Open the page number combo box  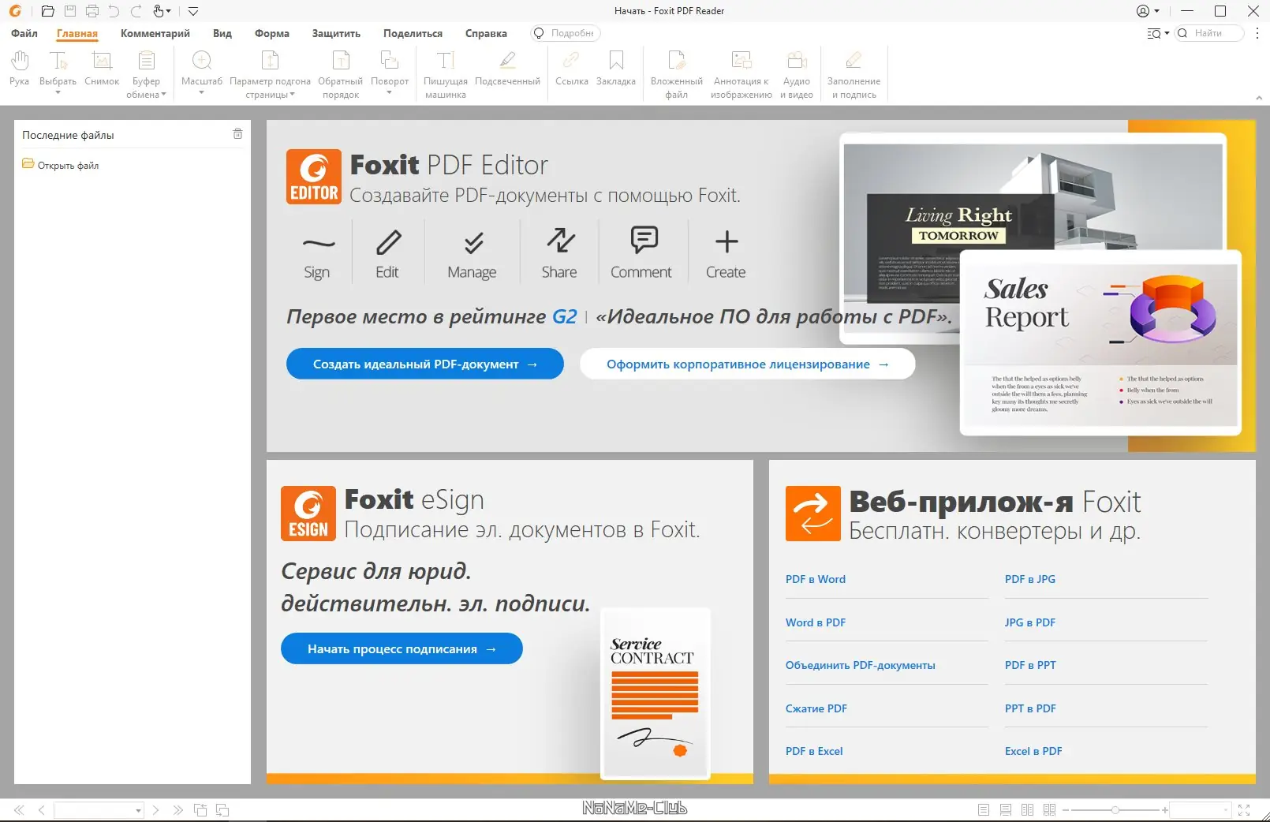pos(99,810)
